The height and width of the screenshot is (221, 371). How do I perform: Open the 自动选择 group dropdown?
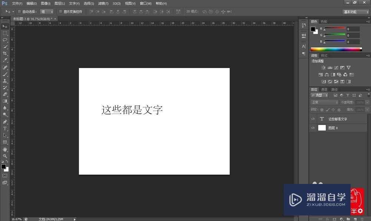[47, 11]
